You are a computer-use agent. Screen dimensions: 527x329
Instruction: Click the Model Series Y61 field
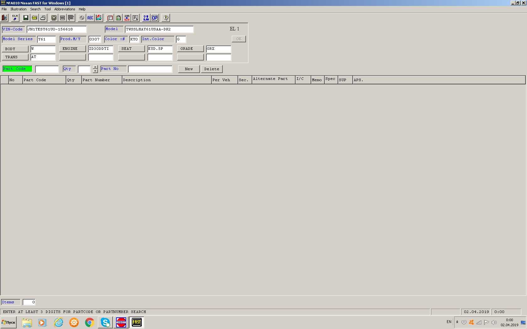[46, 39]
